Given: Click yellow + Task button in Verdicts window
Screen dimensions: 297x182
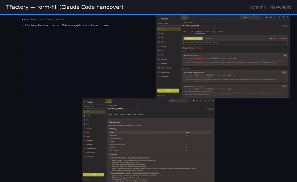Looking at the screenshot, I should pos(168,90).
